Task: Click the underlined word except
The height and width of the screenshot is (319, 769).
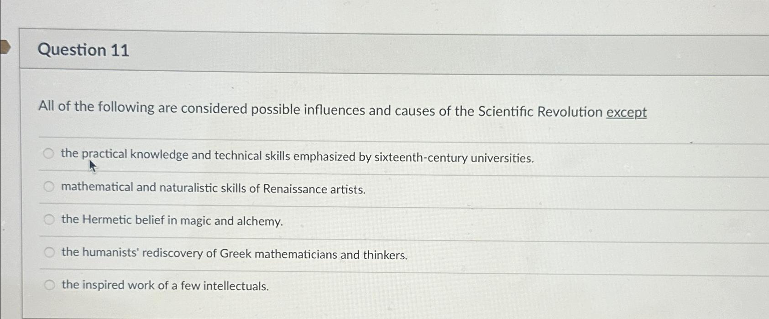Action: pyautogui.click(x=627, y=112)
